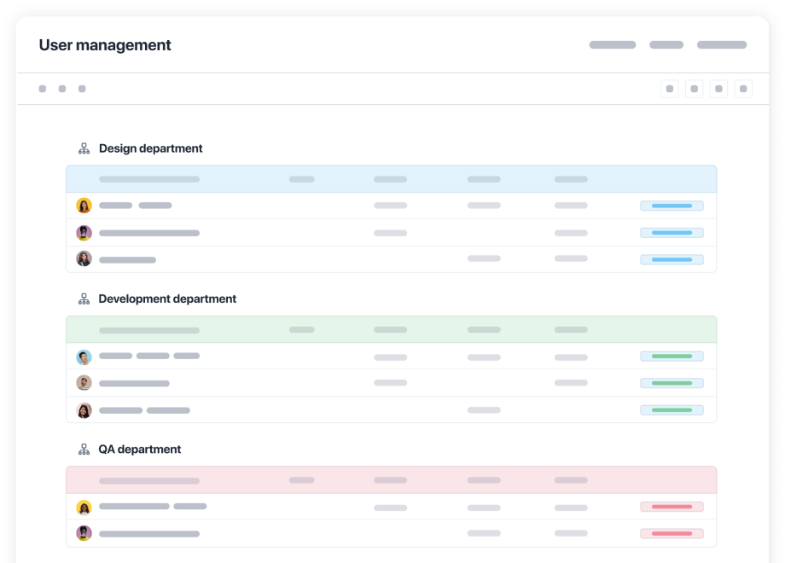Open the first QA department user's avatar
This screenshot has height=563, width=785.
pyautogui.click(x=84, y=508)
